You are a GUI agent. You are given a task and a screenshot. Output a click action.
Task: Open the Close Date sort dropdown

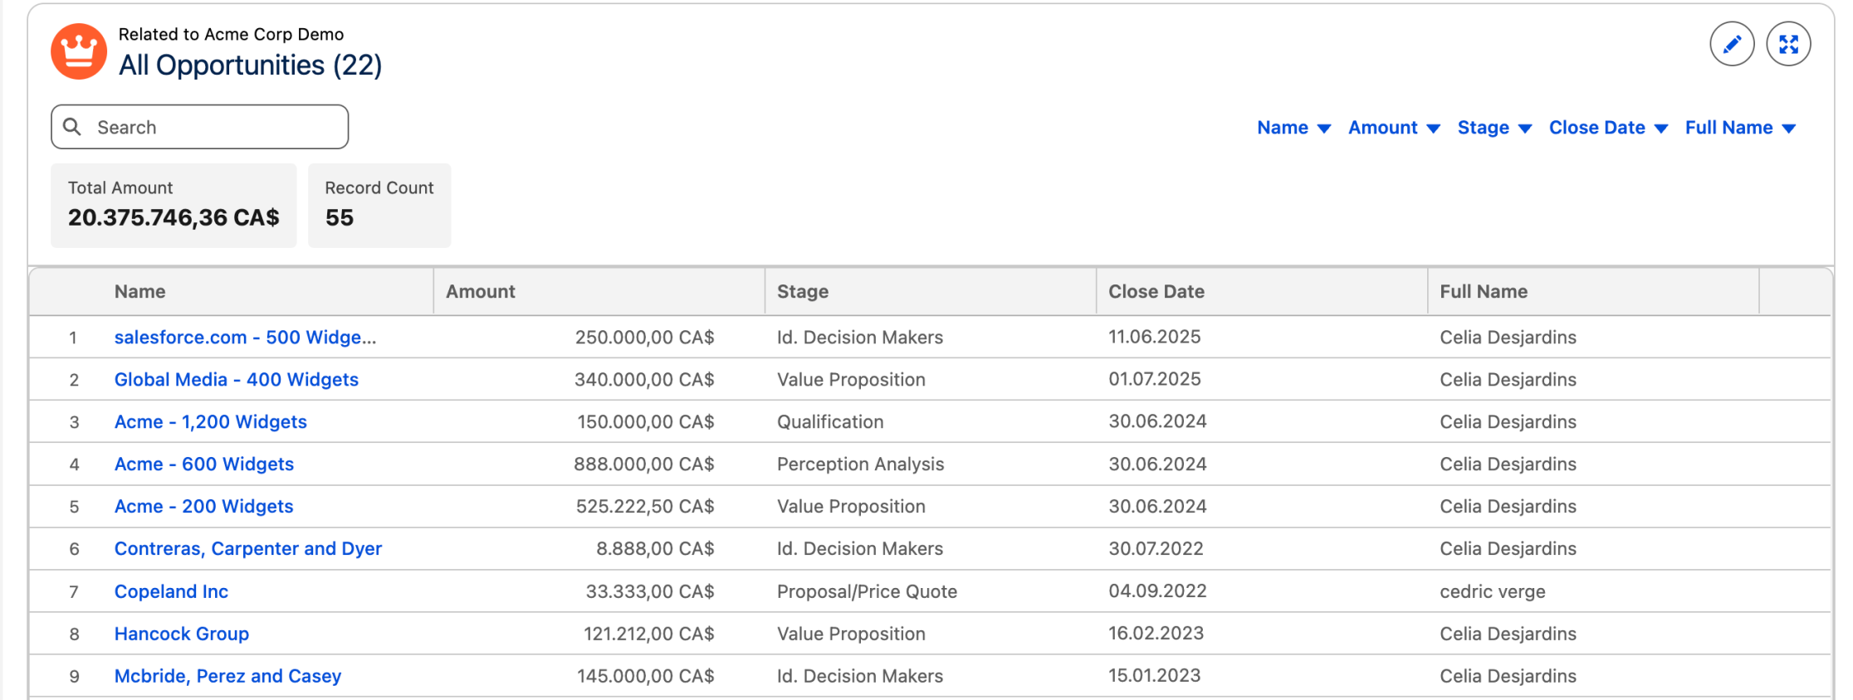[1608, 128]
